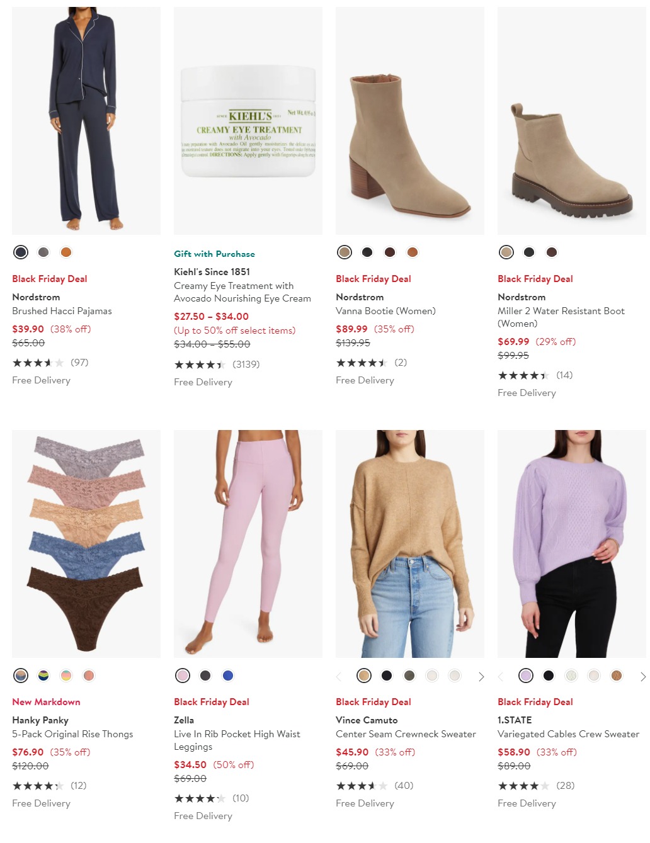
Task: Choose orange swatch for Brushed Hacci Pajamas
Action: 66,252
